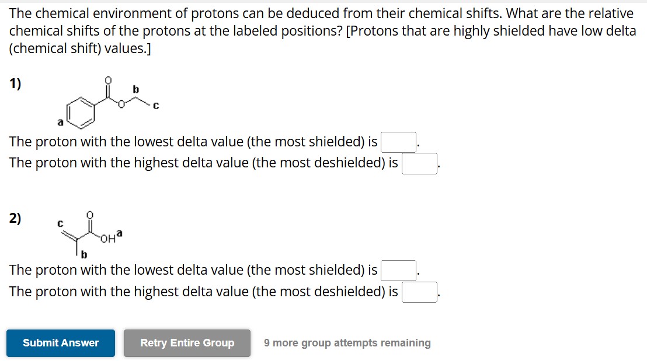Image resolution: width=647 pixels, height=361 pixels.
Task: Click the label a near OH in structure 2
Action: click(119, 232)
